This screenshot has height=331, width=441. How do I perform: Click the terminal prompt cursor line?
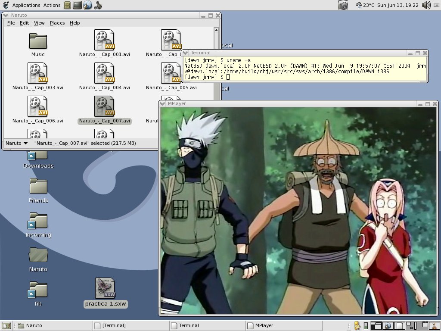(x=207, y=77)
